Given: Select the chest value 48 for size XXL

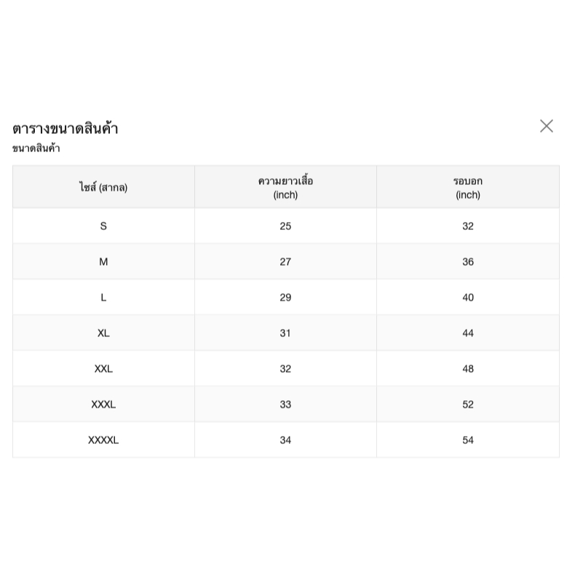Looking at the screenshot, I should point(468,368).
